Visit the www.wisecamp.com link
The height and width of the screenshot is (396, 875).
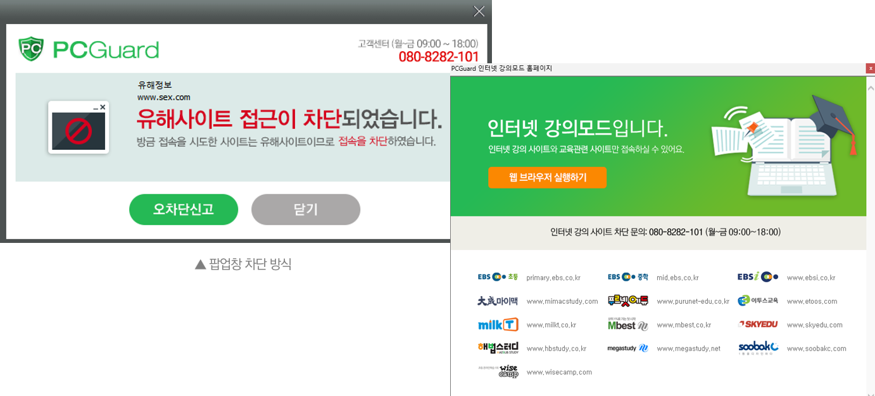click(x=559, y=373)
